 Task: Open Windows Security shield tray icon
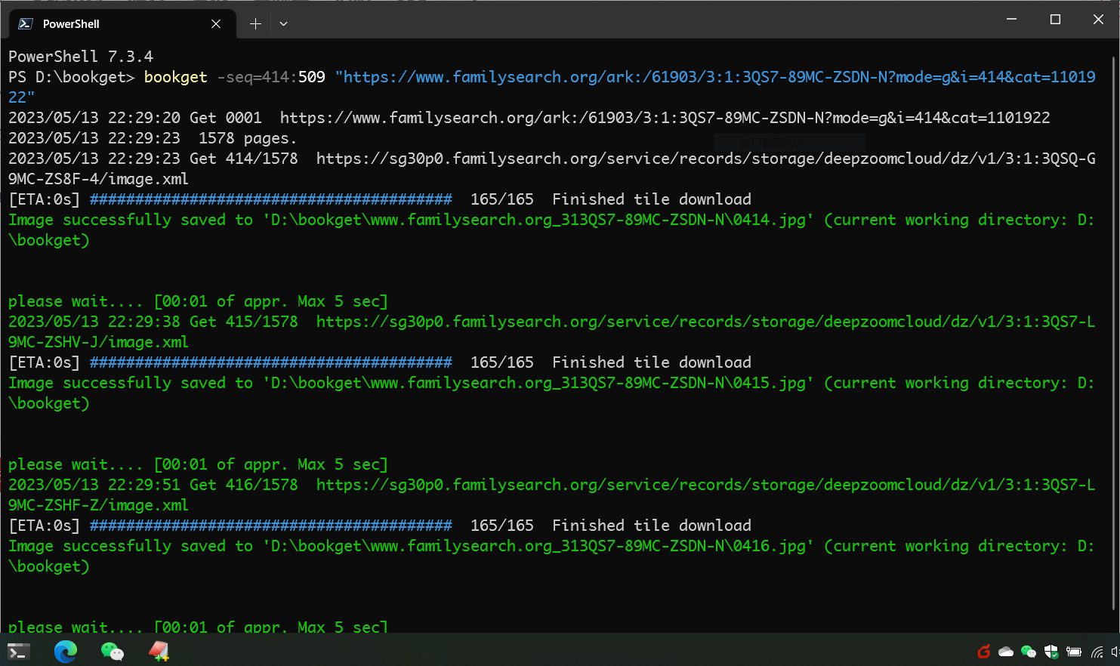(x=1051, y=651)
